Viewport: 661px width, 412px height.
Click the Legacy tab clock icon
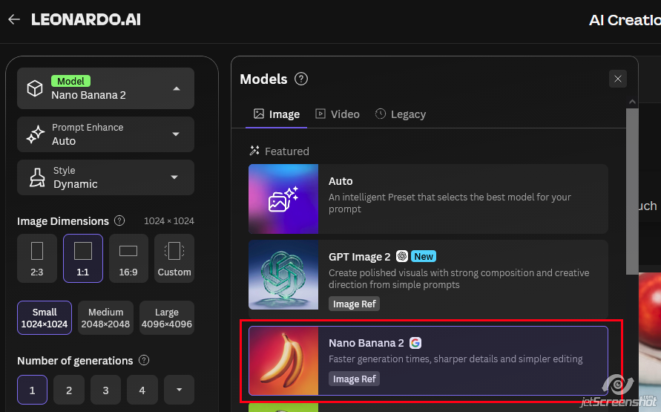point(381,114)
